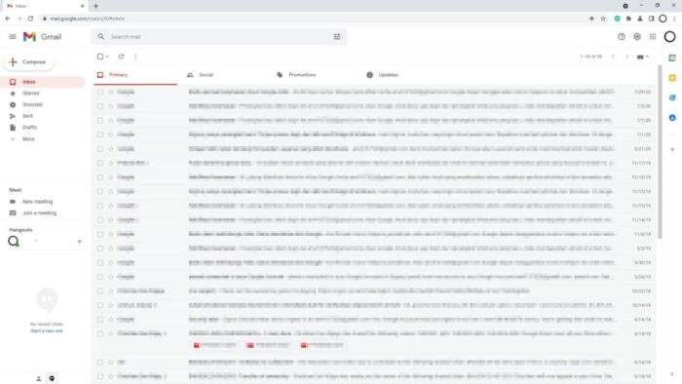Click the search filter options icon
The image size is (682, 384).
tap(337, 36)
